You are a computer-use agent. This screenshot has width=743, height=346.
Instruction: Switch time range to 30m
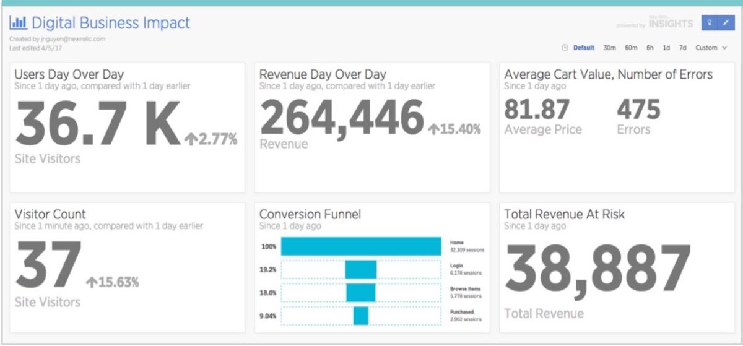(609, 48)
